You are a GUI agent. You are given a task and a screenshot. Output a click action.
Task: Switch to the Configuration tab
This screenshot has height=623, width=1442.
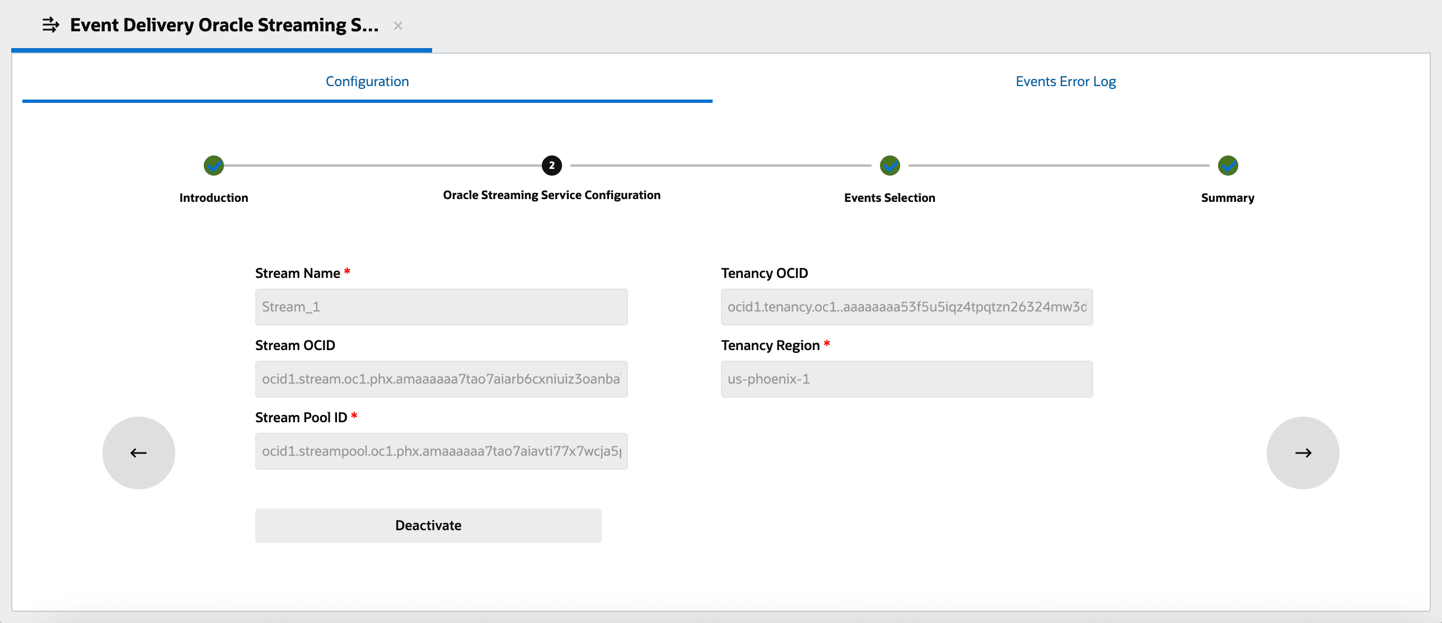tap(367, 81)
